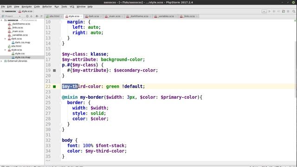Close the style.scss editor tab
Screen dimensions: 297x167
pyautogui.click(x=81, y=17)
